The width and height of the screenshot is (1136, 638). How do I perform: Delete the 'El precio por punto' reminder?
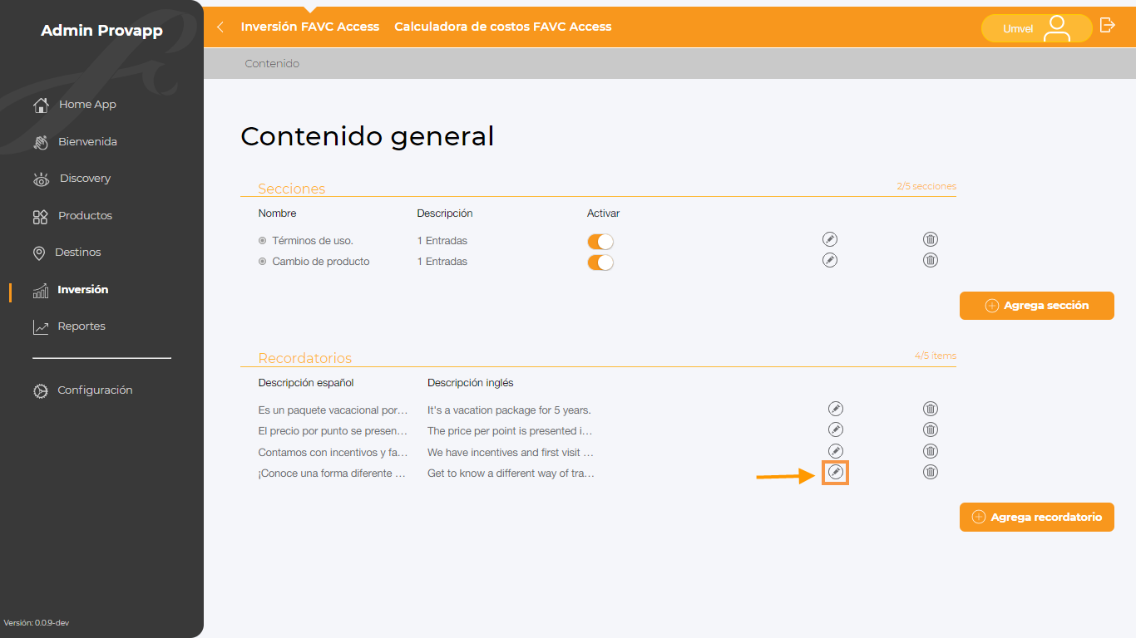point(931,429)
